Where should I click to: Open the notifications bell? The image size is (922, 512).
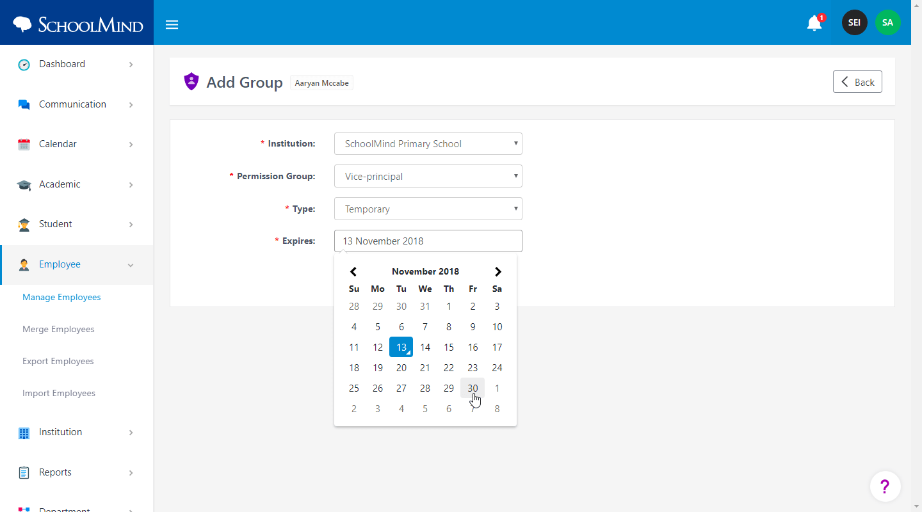tap(814, 23)
